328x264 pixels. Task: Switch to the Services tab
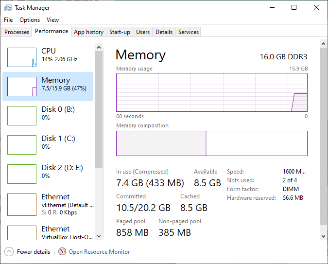tap(189, 32)
